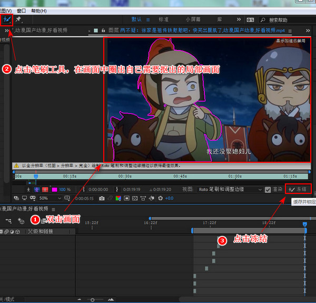
Task: Edit the +0.0 exposure value
Action: click(169, 198)
